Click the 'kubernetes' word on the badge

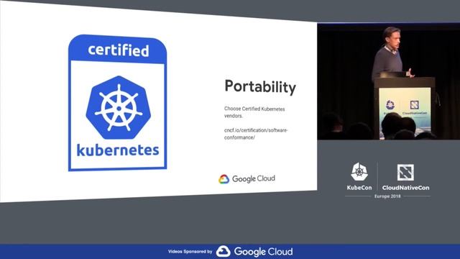point(118,150)
